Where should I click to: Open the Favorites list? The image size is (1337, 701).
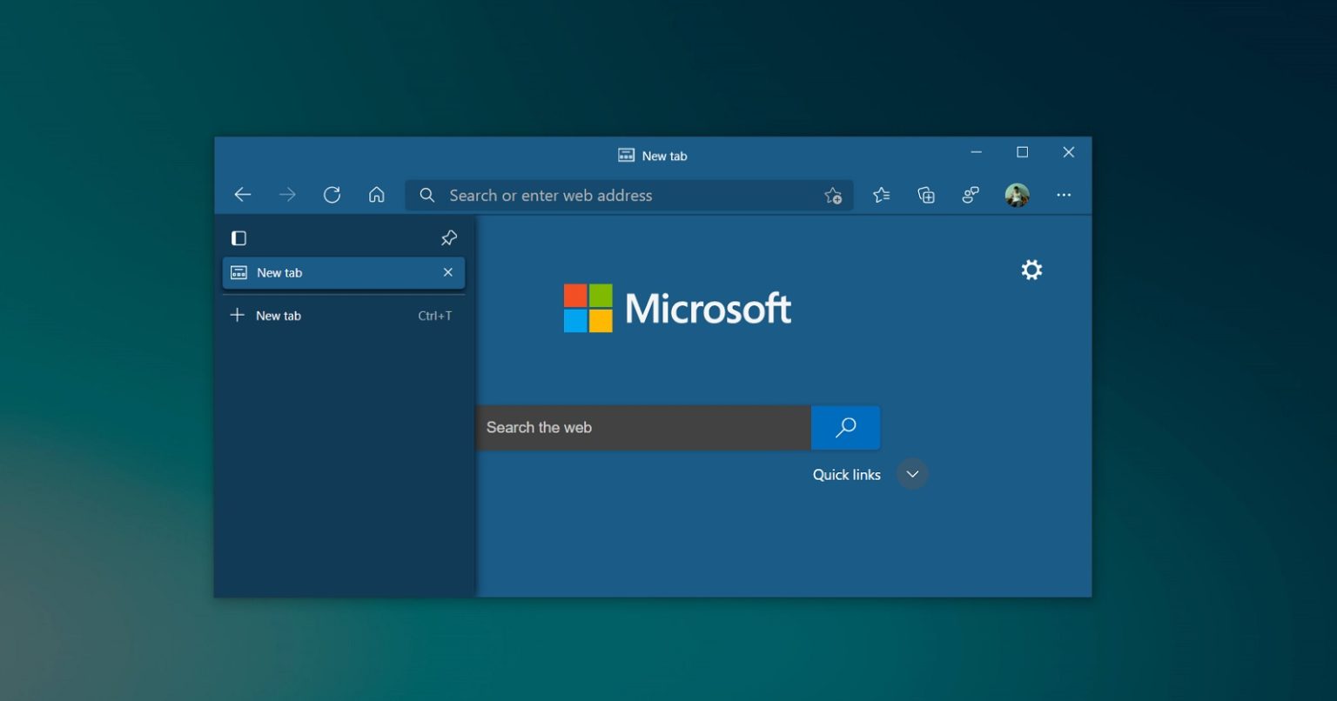click(882, 195)
